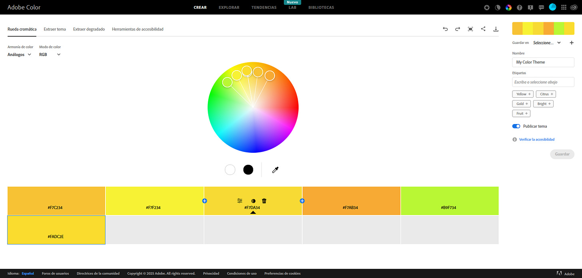Screen dimensions: 582x278
Task: Switch to the Extraer degradado tab
Action: tap(89, 29)
